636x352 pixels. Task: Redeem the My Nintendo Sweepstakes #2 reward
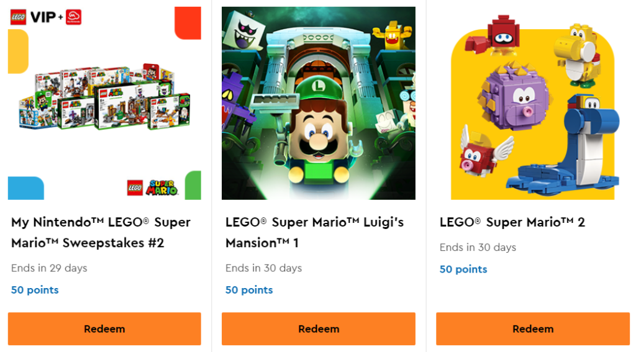coord(104,328)
